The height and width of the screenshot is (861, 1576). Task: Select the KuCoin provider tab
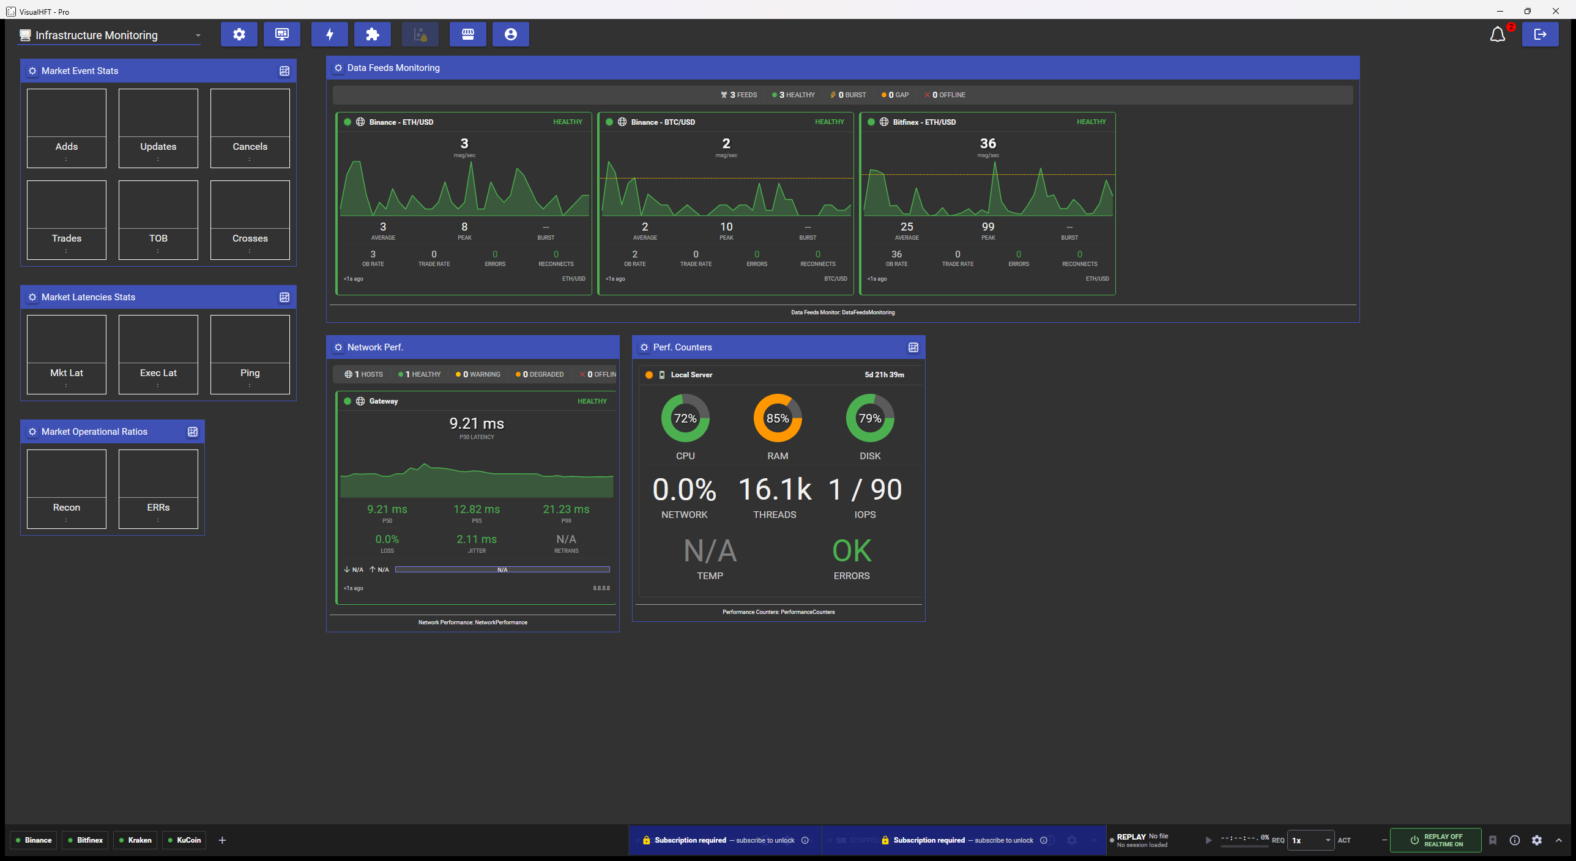click(x=184, y=840)
